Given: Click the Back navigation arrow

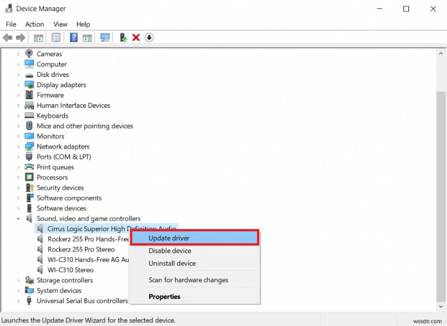Looking at the screenshot, I should coord(7,37).
